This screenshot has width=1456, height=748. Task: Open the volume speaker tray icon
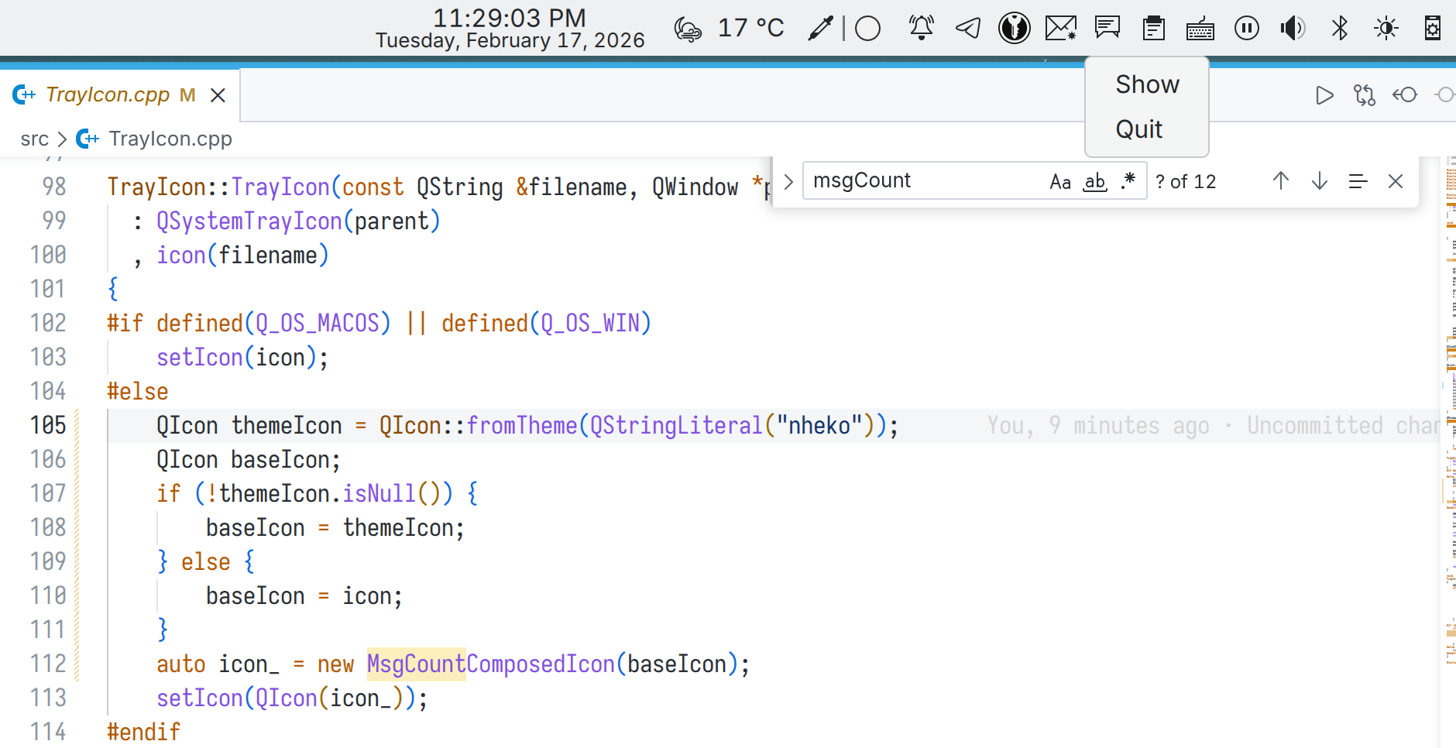click(1292, 29)
